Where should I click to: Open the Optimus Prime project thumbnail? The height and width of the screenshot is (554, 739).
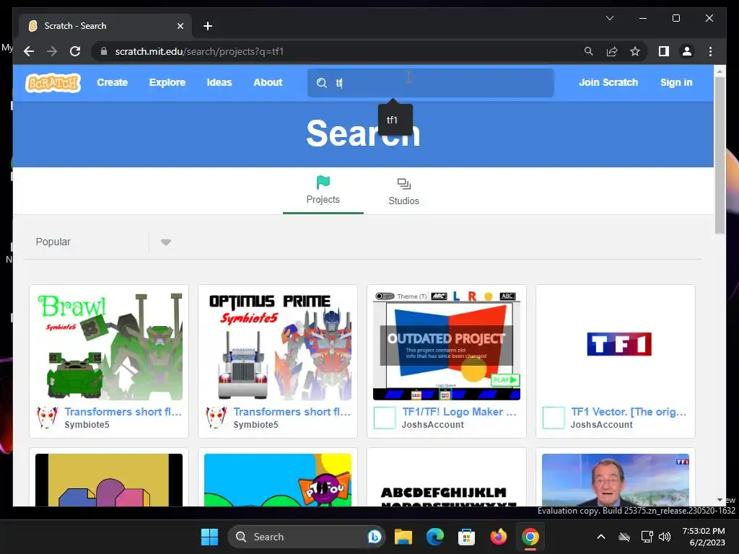pyautogui.click(x=278, y=346)
